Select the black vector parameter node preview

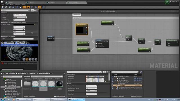pyautogui.click(x=80, y=30)
